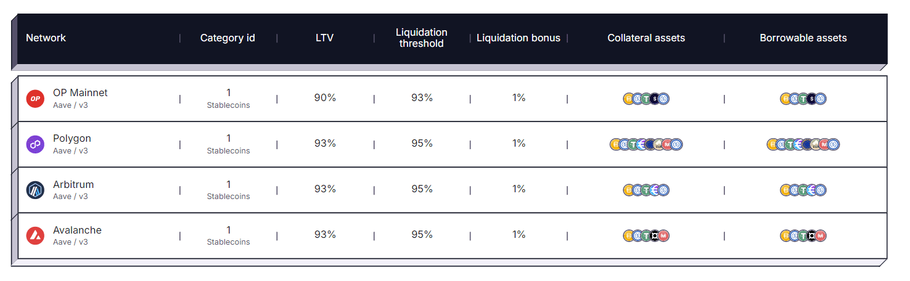Sort by the LTV column header
This screenshot has height=281, width=910.
coord(324,38)
